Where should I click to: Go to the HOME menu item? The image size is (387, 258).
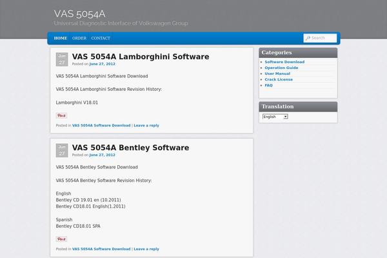click(61, 38)
